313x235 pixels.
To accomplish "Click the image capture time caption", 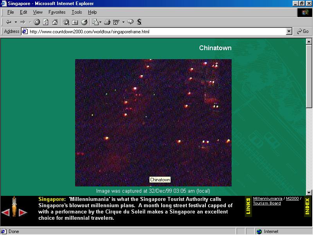I will [x=153, y=191].
